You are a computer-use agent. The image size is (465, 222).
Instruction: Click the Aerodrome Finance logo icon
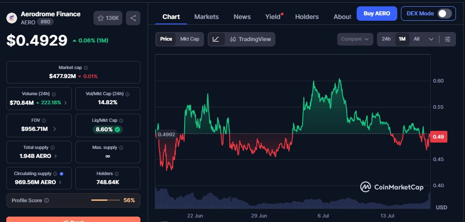click(x=12, y=18)
